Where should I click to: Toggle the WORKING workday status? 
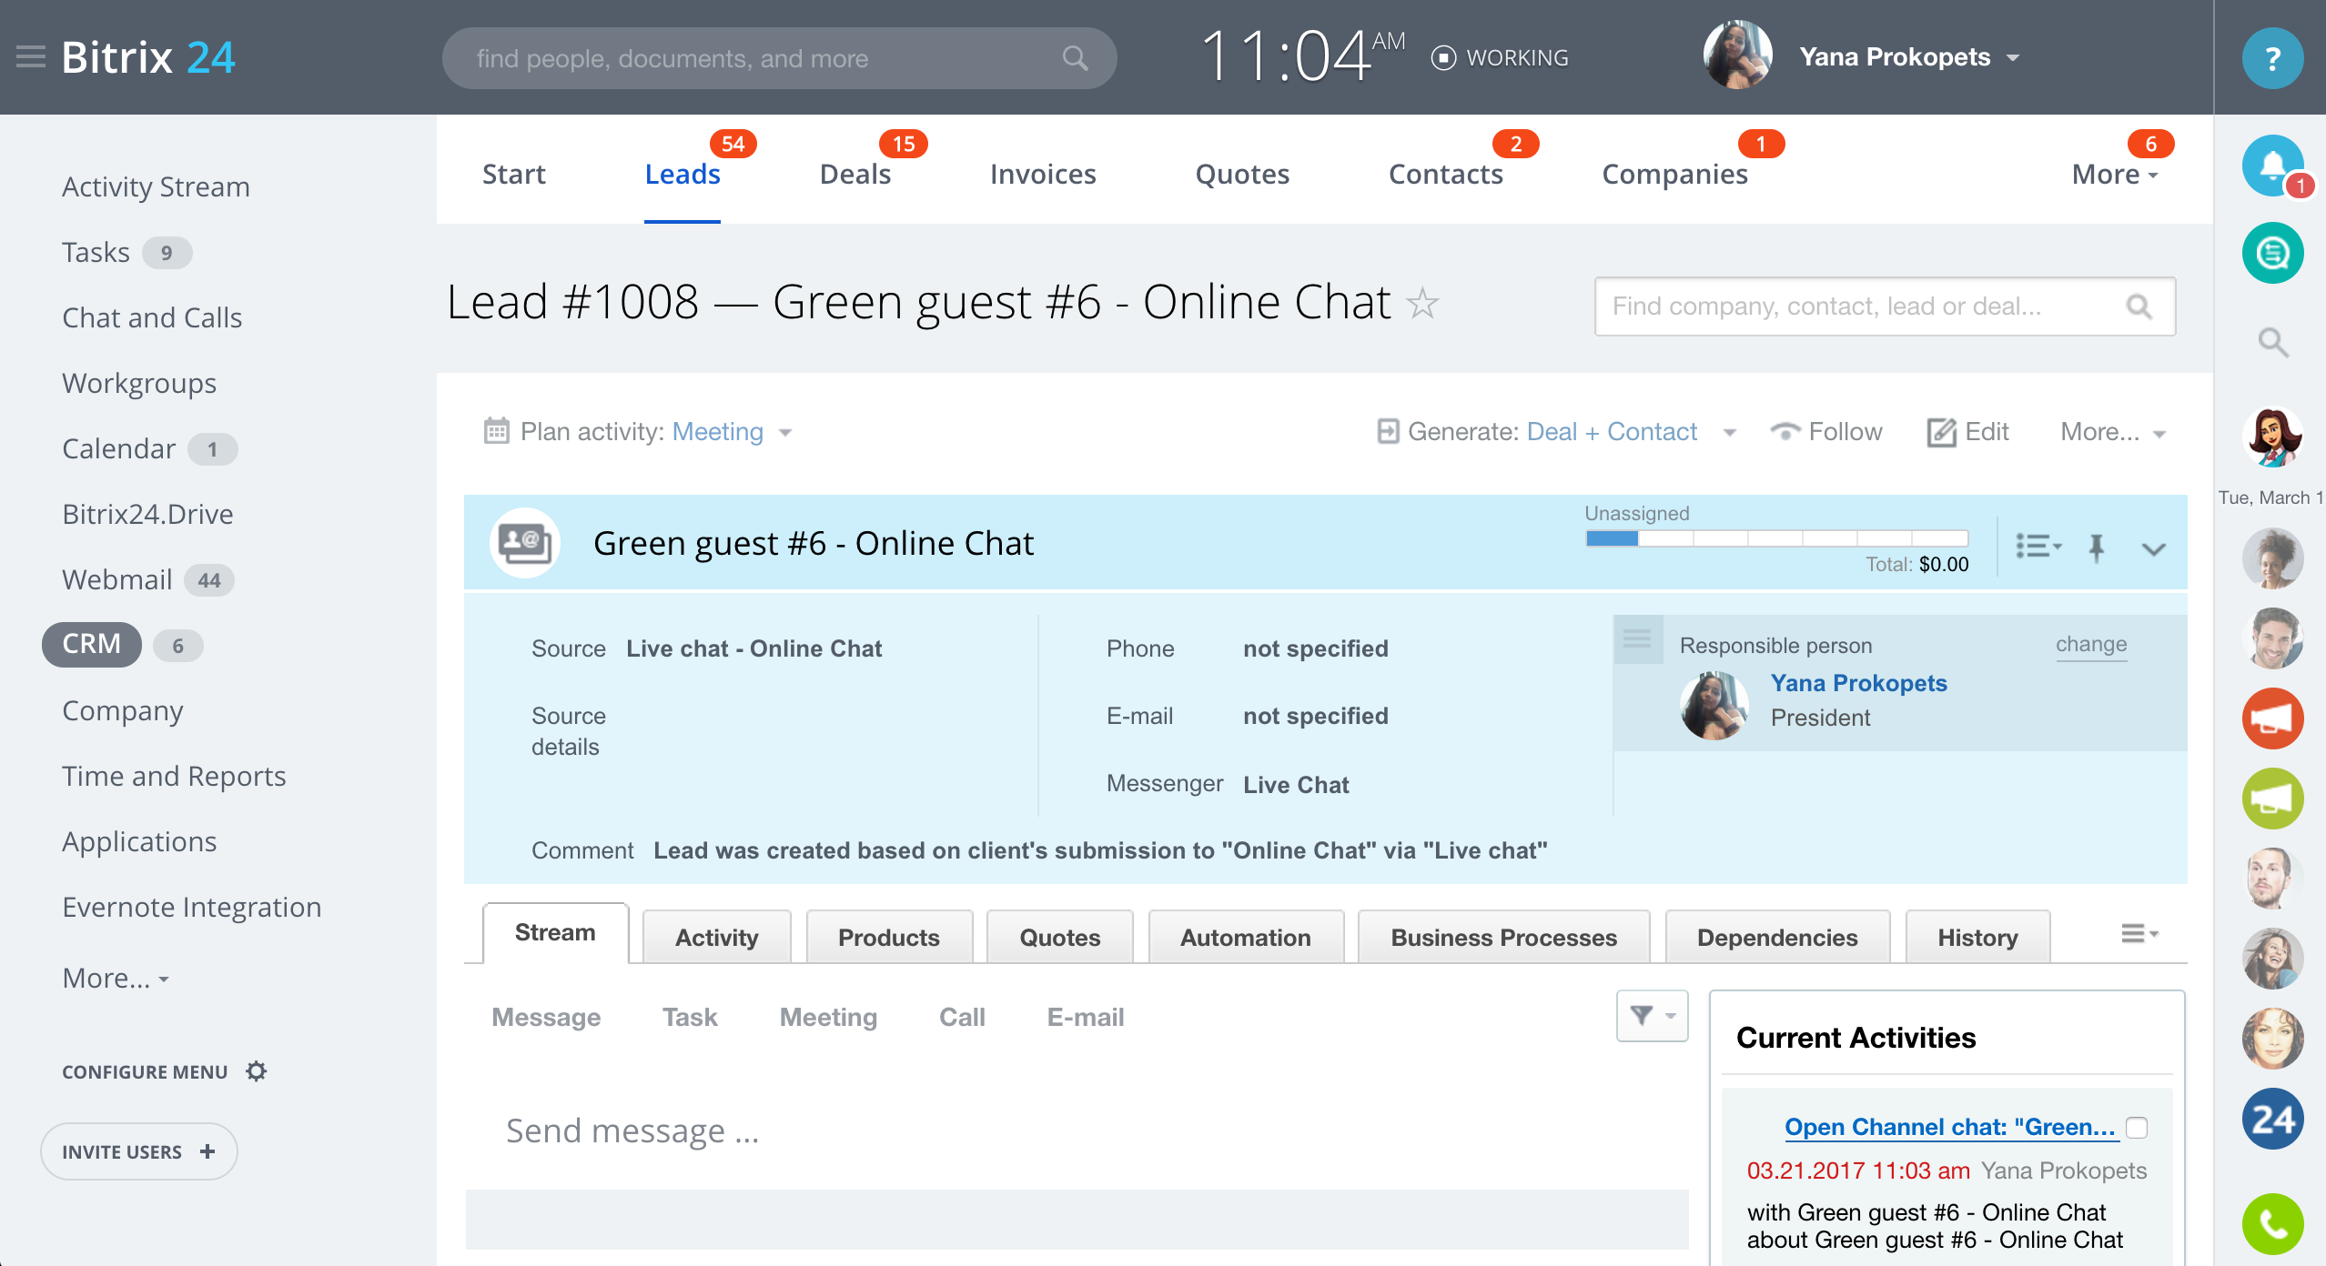(1500, 58)
